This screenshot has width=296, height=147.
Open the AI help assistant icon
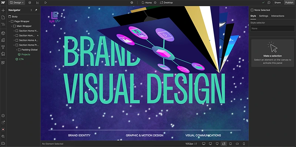pos(3,123)
